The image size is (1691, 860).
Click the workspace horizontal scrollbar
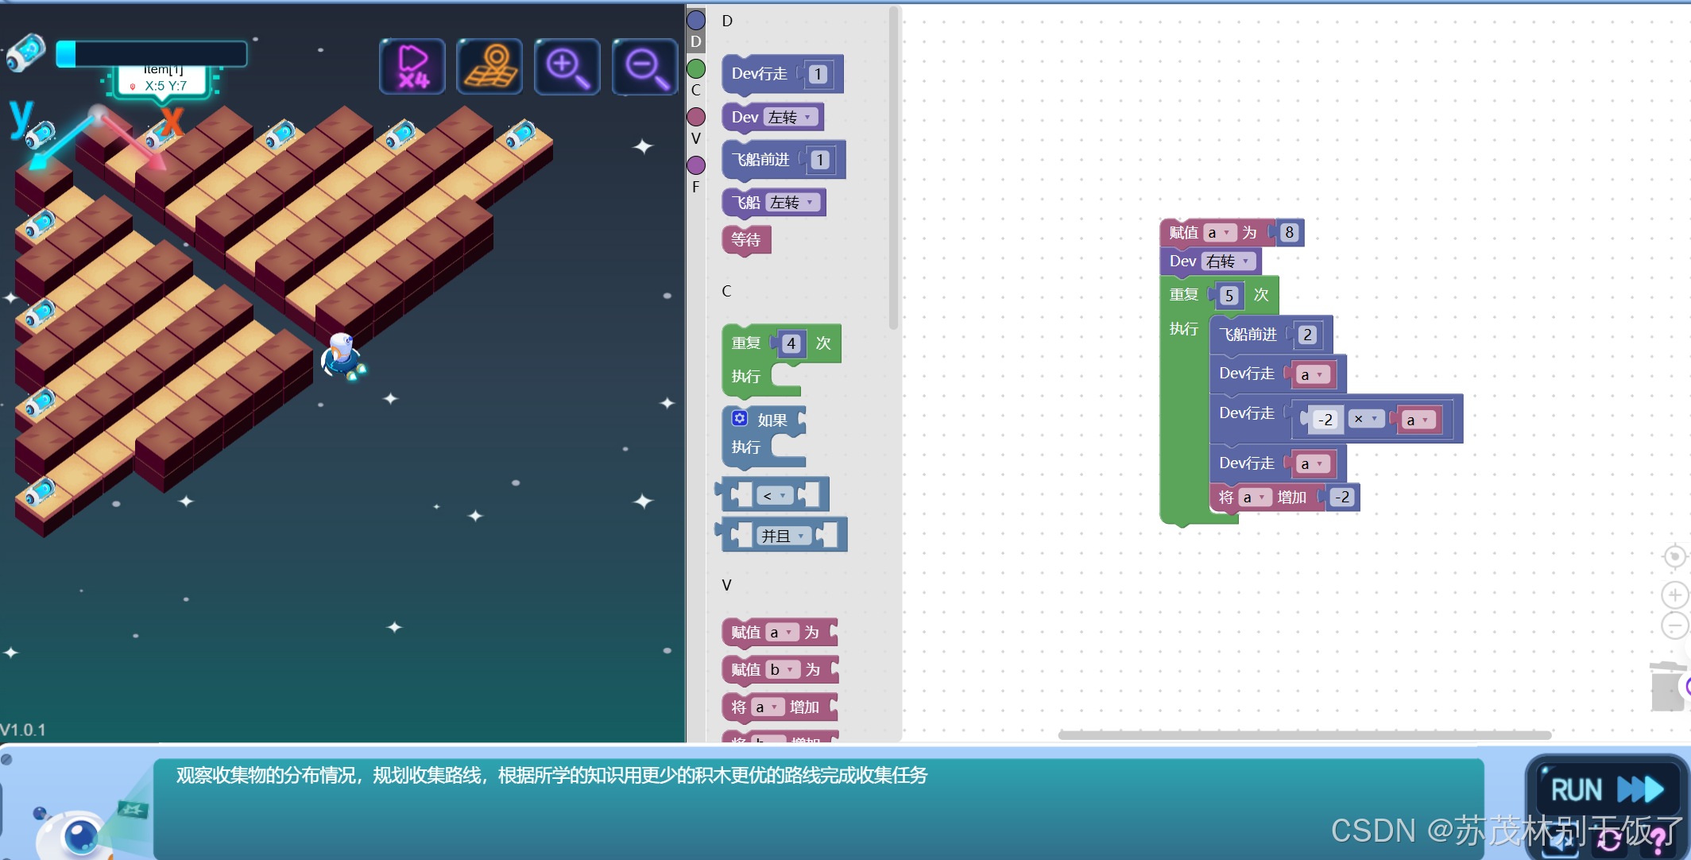[1304, 734]
